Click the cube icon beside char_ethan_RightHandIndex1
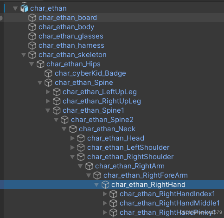The width and height of the screenshot is (224, 218). 113,194
